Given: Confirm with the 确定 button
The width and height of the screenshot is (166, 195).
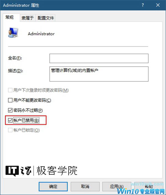Looking at the screenshot, I should tap(53, 186).
